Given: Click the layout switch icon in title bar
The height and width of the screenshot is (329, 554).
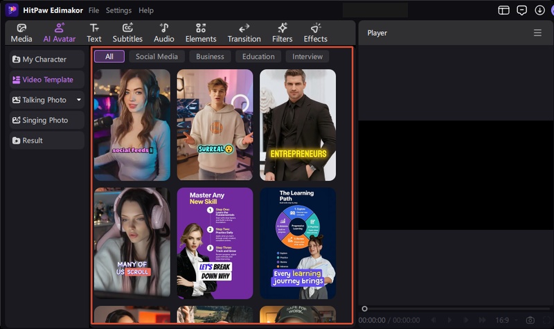Looking at the screenshot, I should (503, 10).
